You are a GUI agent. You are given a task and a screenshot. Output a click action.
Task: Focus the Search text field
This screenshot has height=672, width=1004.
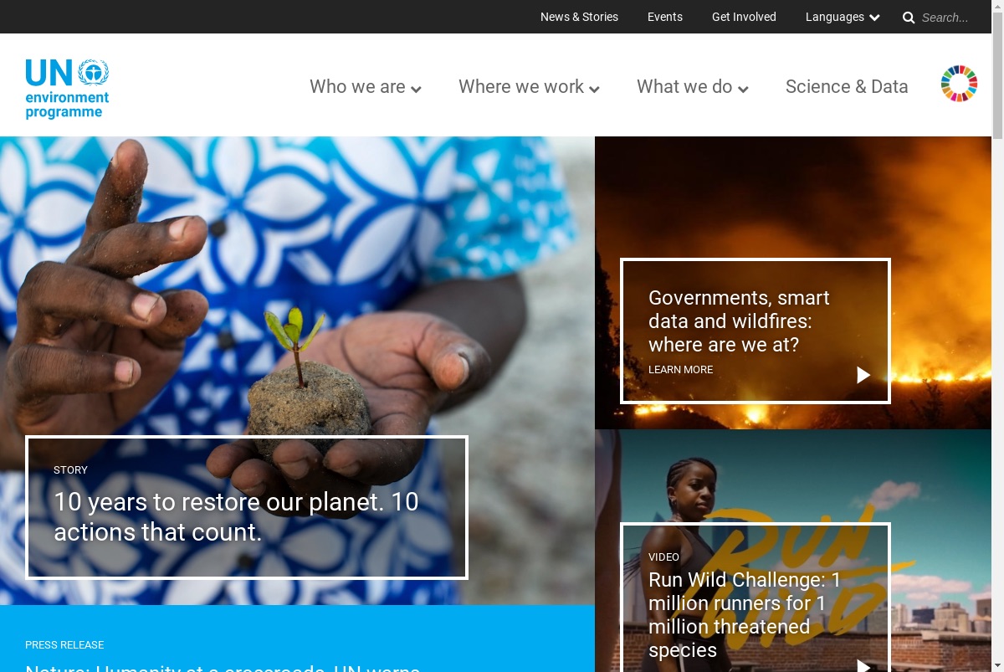(x=950, y=18)
